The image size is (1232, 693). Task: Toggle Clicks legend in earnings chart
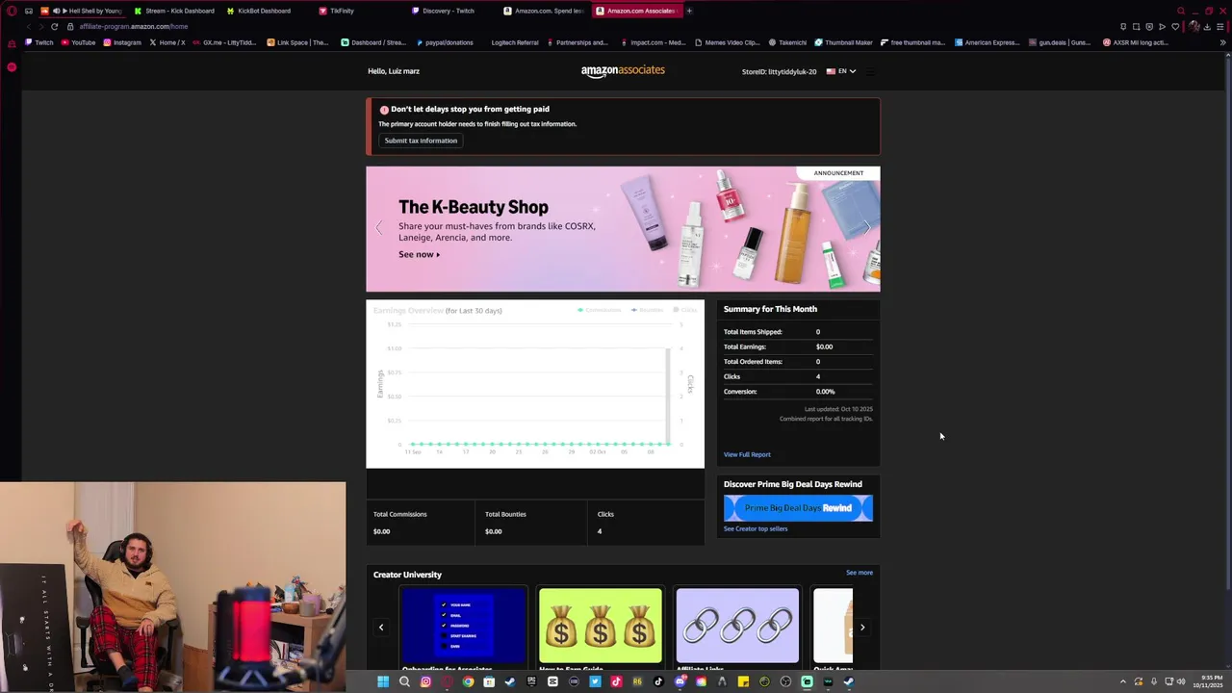pyautogui.click(x=686, y=310)
